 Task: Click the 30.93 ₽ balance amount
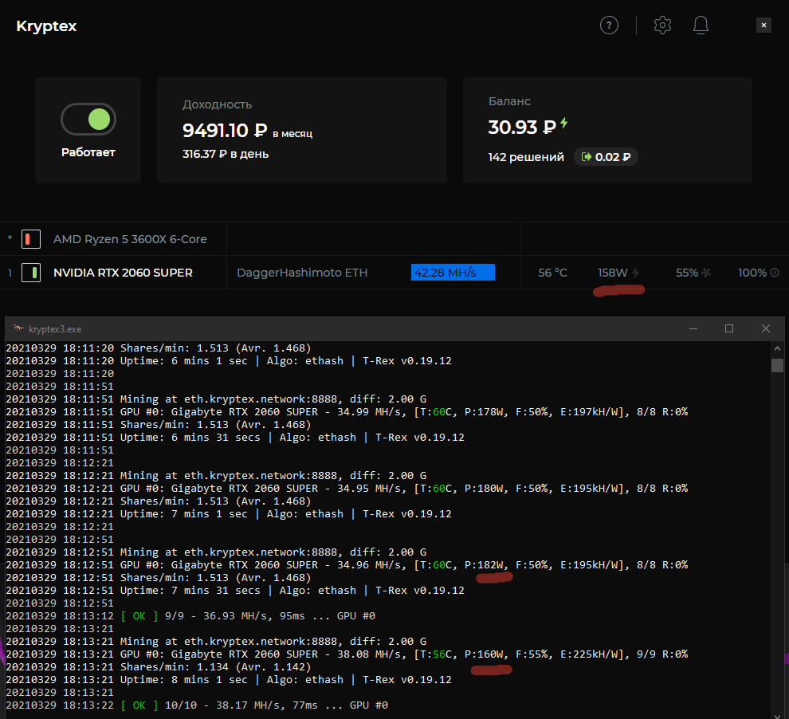(x=522, y=128)
